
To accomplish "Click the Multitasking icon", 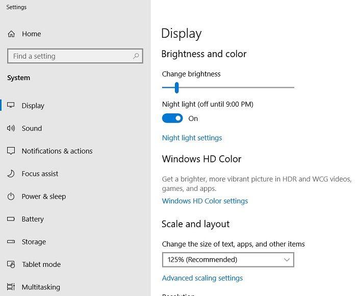I will [x=11, y=287].
